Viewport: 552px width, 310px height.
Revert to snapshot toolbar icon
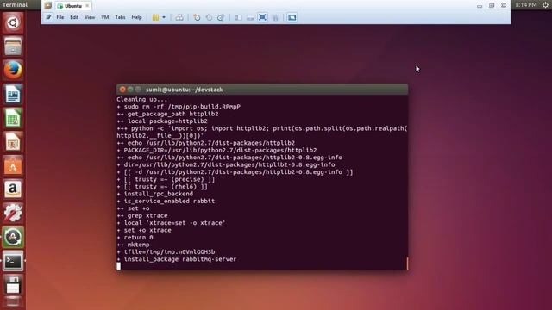(209, 17)
